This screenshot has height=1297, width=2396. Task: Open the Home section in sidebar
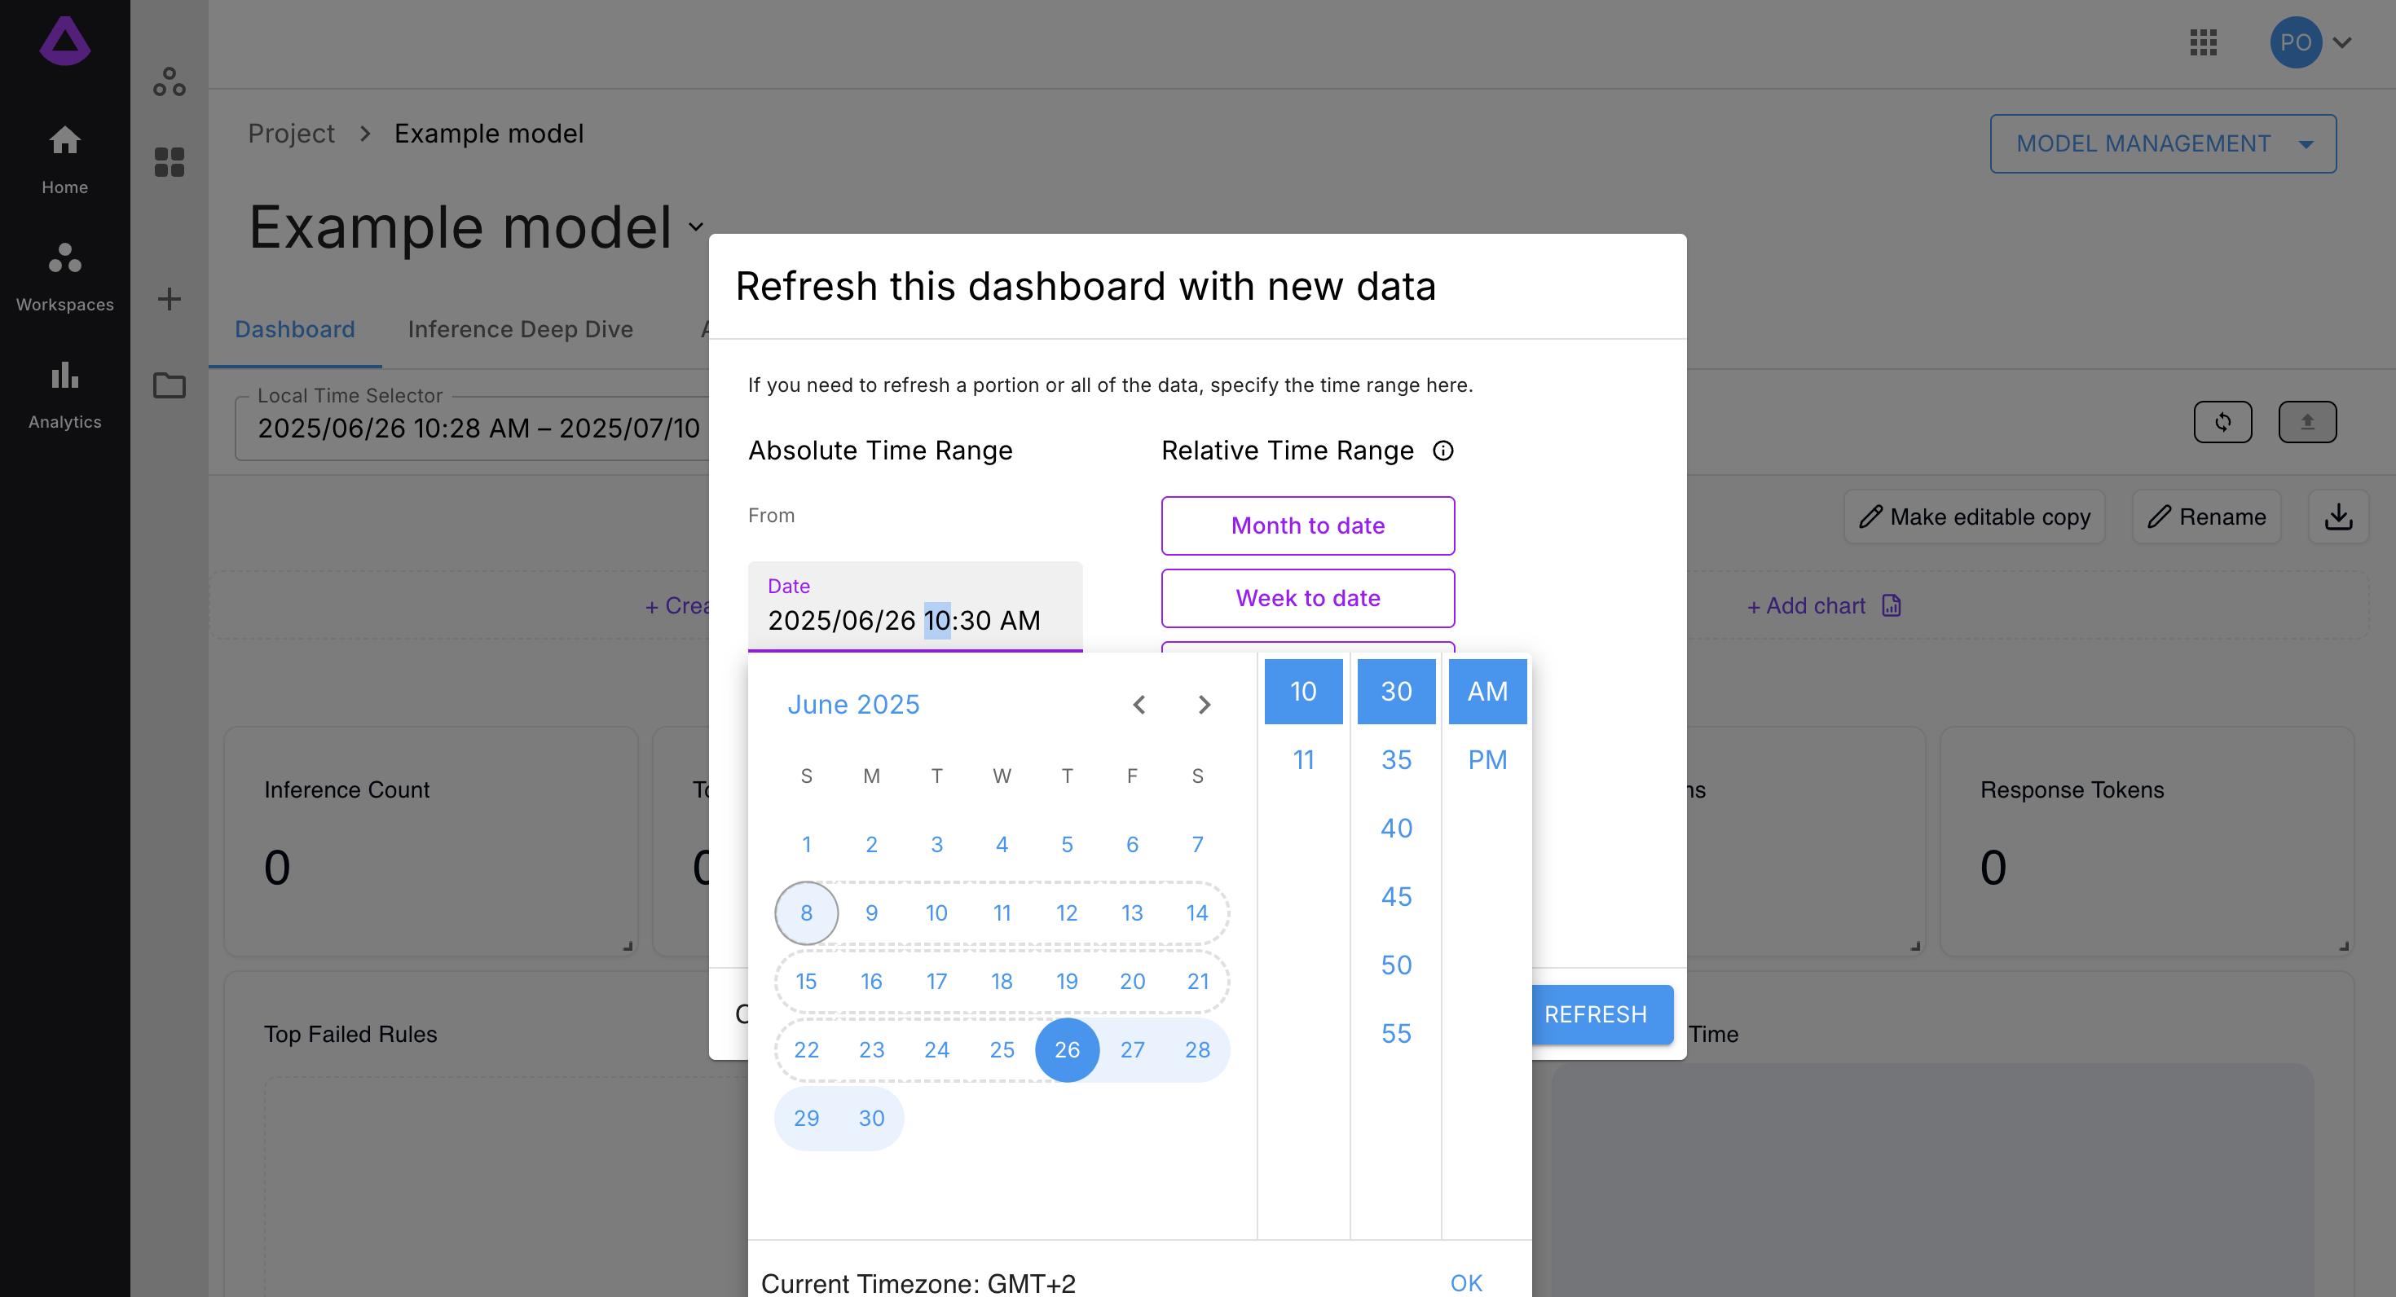point(64,159)
